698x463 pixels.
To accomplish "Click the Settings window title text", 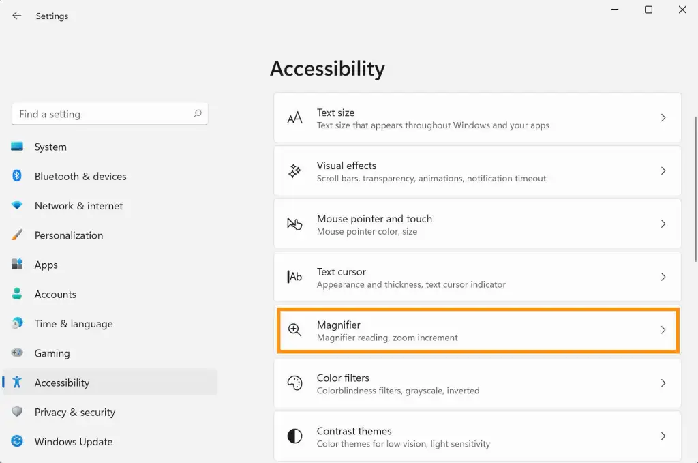I will [52, 16].
